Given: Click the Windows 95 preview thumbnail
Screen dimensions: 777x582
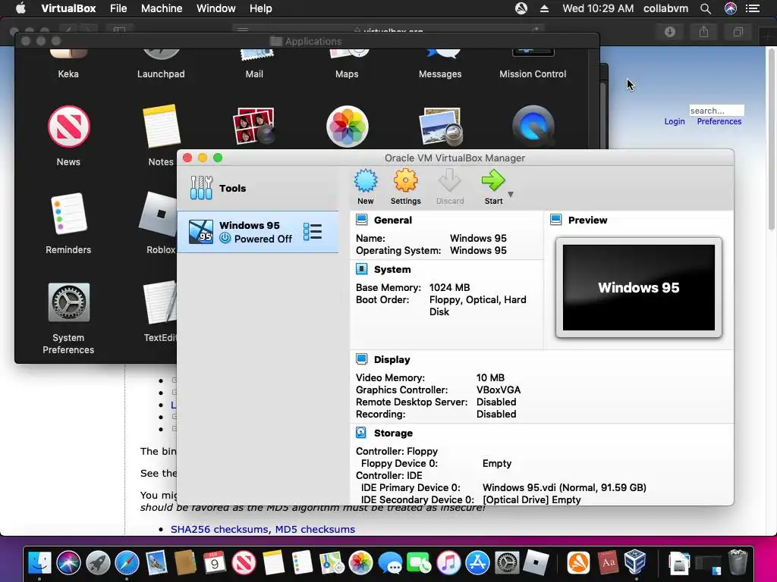Looking at the screenshot, I should [639, 287].
